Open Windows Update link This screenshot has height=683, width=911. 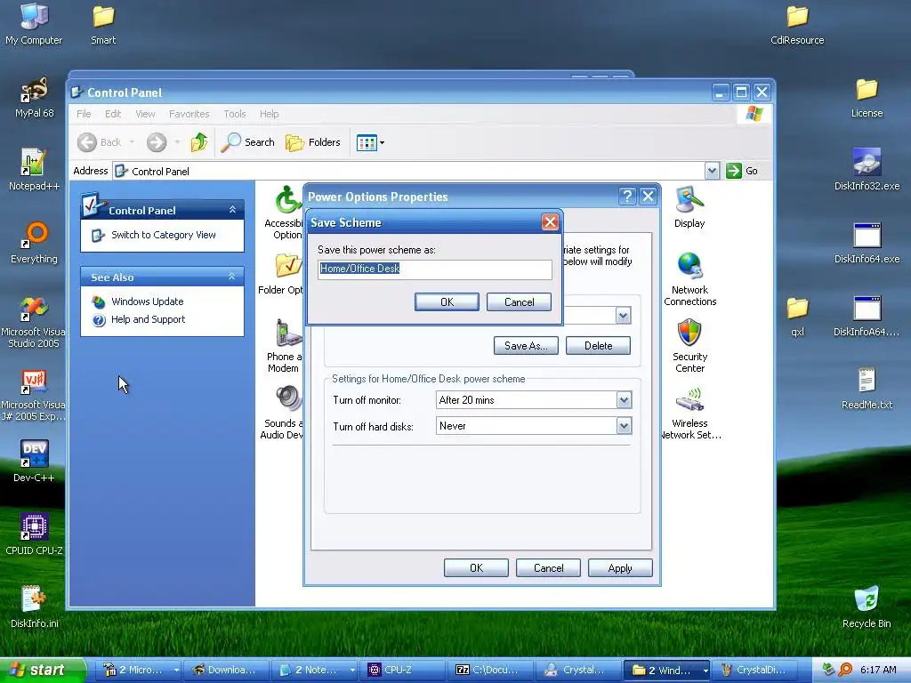click(x=147, y=301)
